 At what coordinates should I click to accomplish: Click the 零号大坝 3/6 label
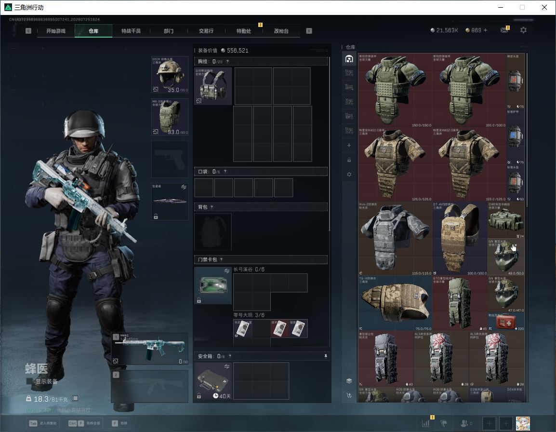click(x=249, y=315)
